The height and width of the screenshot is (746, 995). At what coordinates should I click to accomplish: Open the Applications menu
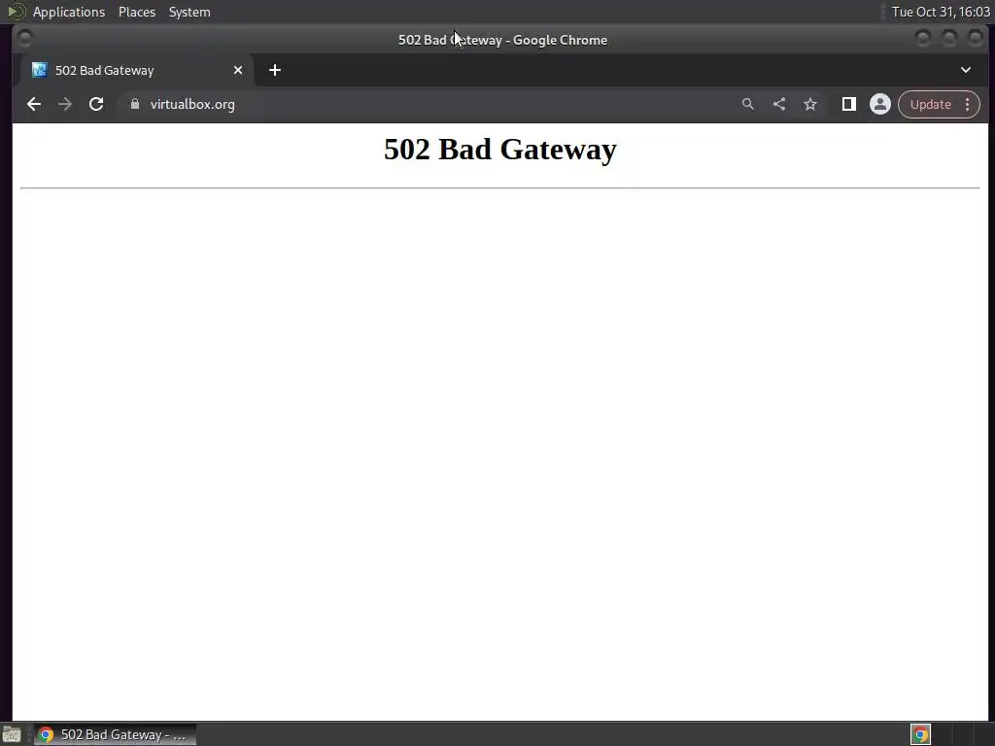click(69, 12)
